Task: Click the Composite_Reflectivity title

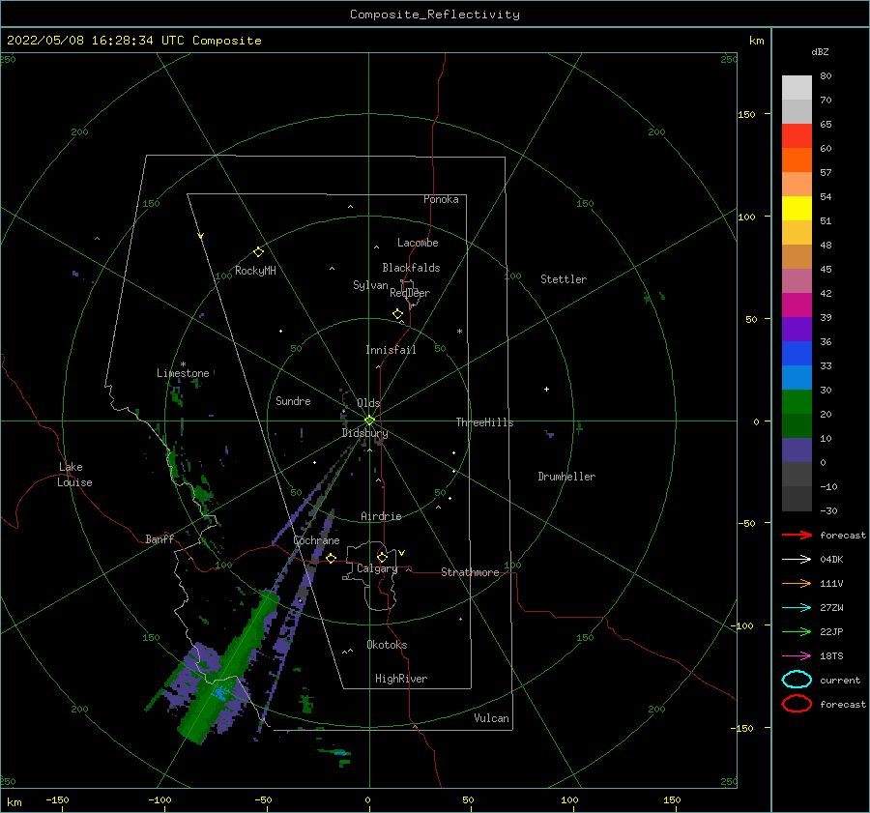Action: pyautogui.click(x=434, y=15)
